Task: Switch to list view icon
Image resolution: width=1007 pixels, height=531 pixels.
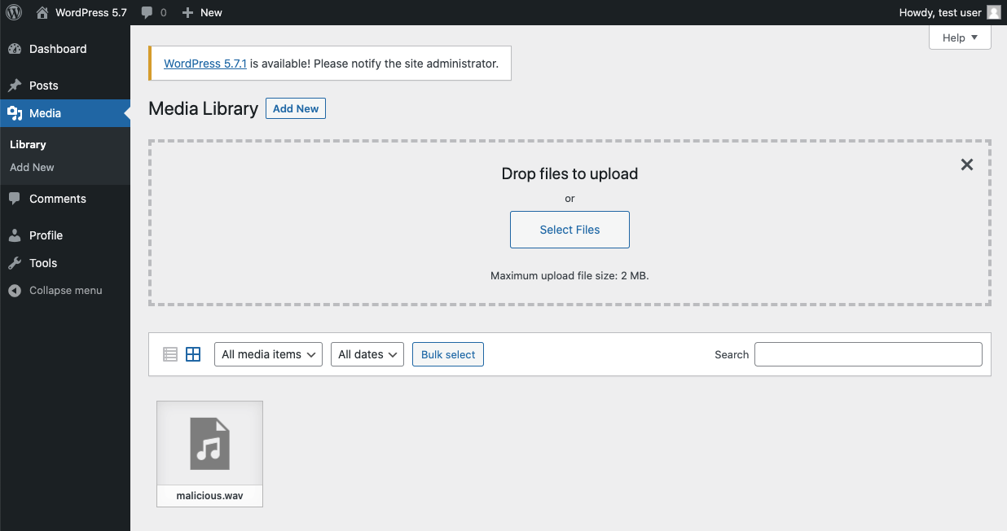Action: (170, 354)
